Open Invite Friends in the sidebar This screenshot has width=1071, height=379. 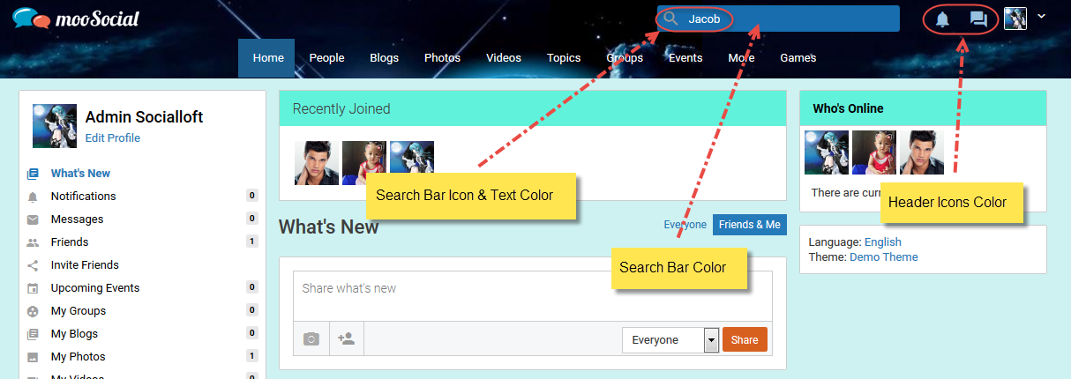coord(85,265)
